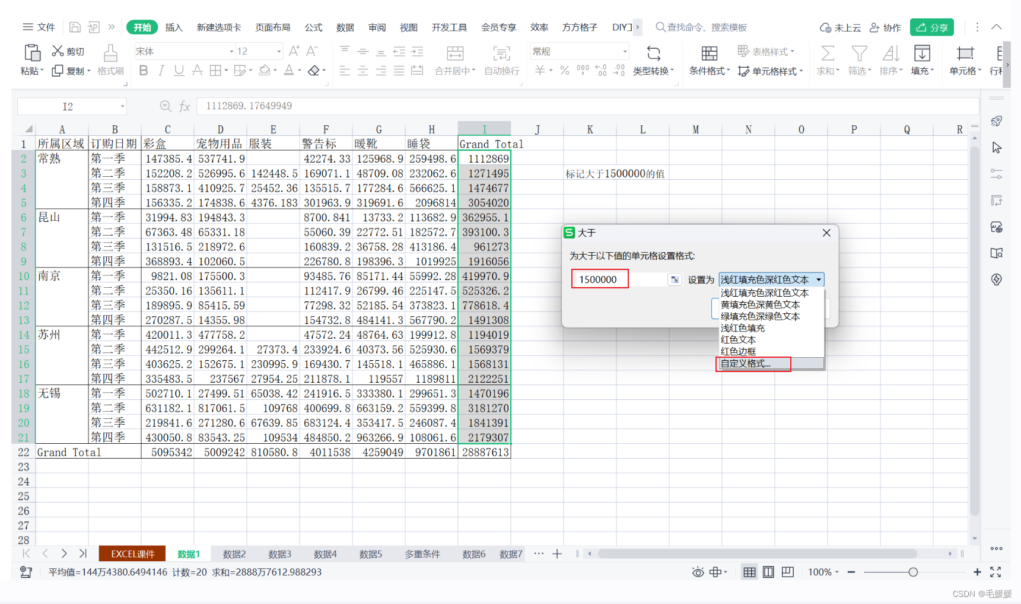Open the font name 宋体 dropdown
Viewport: 1021px width, 604px height.
[x=231, y=52]
